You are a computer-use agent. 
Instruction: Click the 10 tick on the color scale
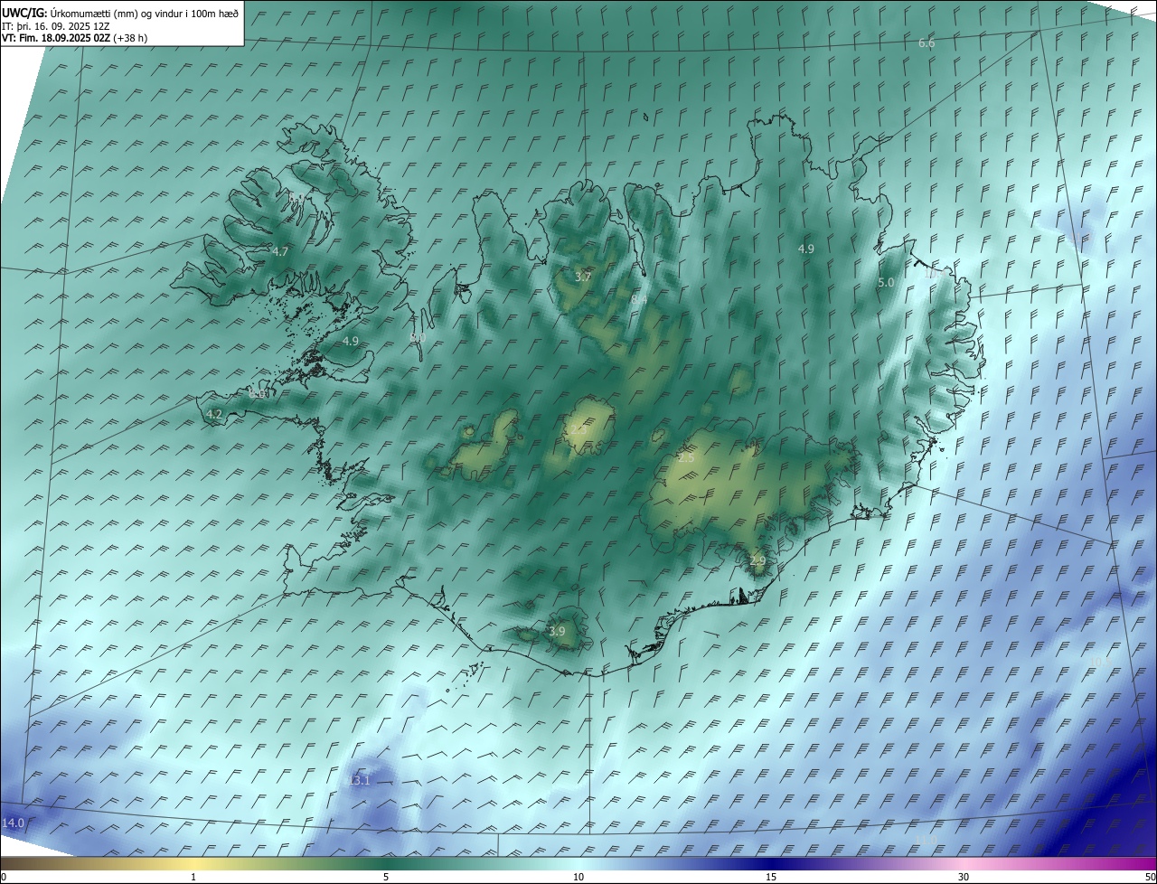578,877
